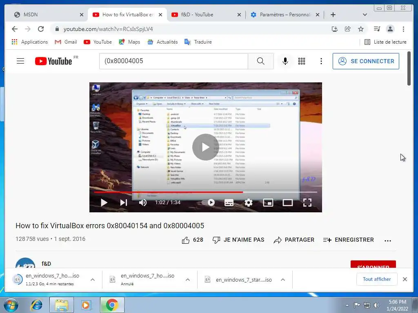Expand options for en_windows_7_star iso download

(x=283, y=280)
